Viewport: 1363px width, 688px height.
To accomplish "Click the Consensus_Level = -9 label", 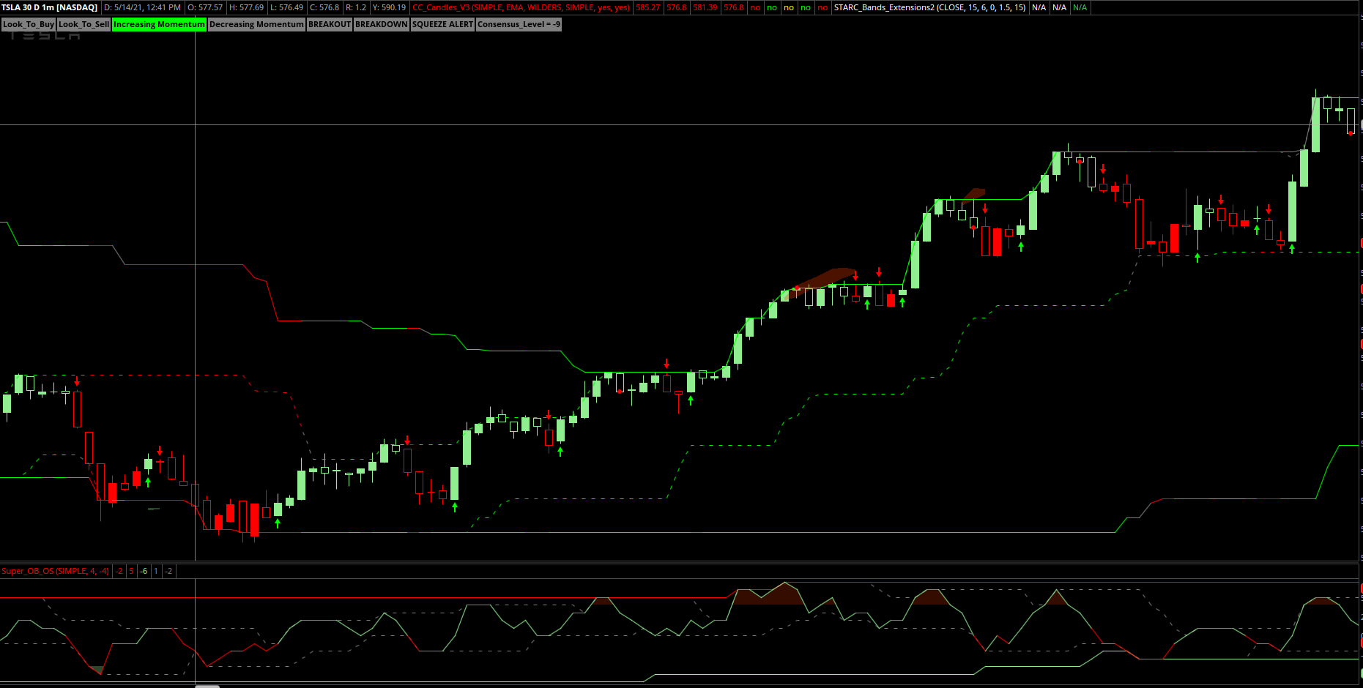I will pyautogui.click(x=519, y=24).
